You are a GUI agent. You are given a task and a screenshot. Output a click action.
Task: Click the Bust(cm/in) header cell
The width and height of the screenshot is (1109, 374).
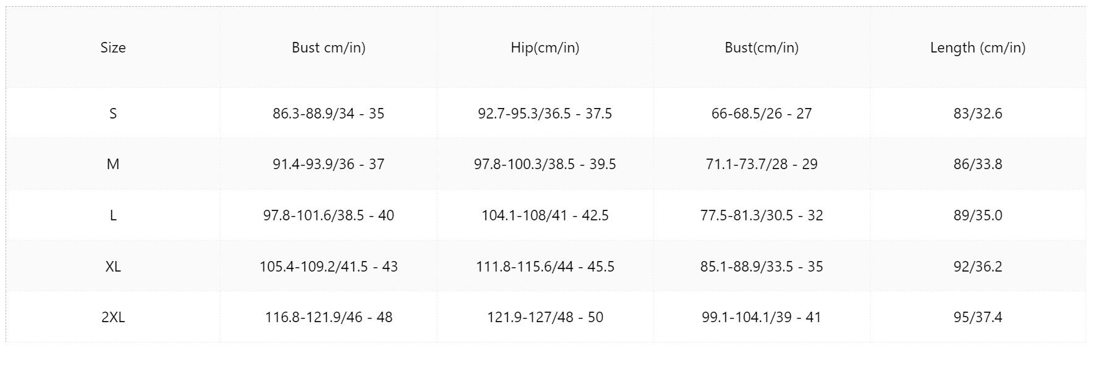pos(762,48)
